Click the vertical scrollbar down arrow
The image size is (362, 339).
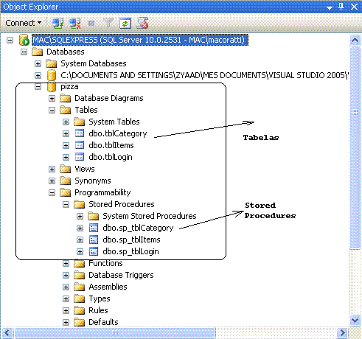point(355,320)
